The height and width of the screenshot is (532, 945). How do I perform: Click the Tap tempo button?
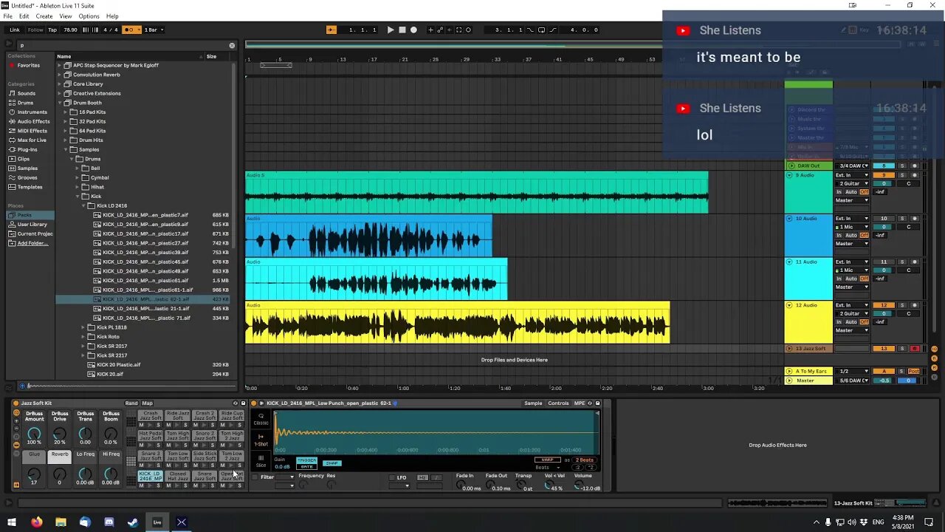tap(52, 30)
